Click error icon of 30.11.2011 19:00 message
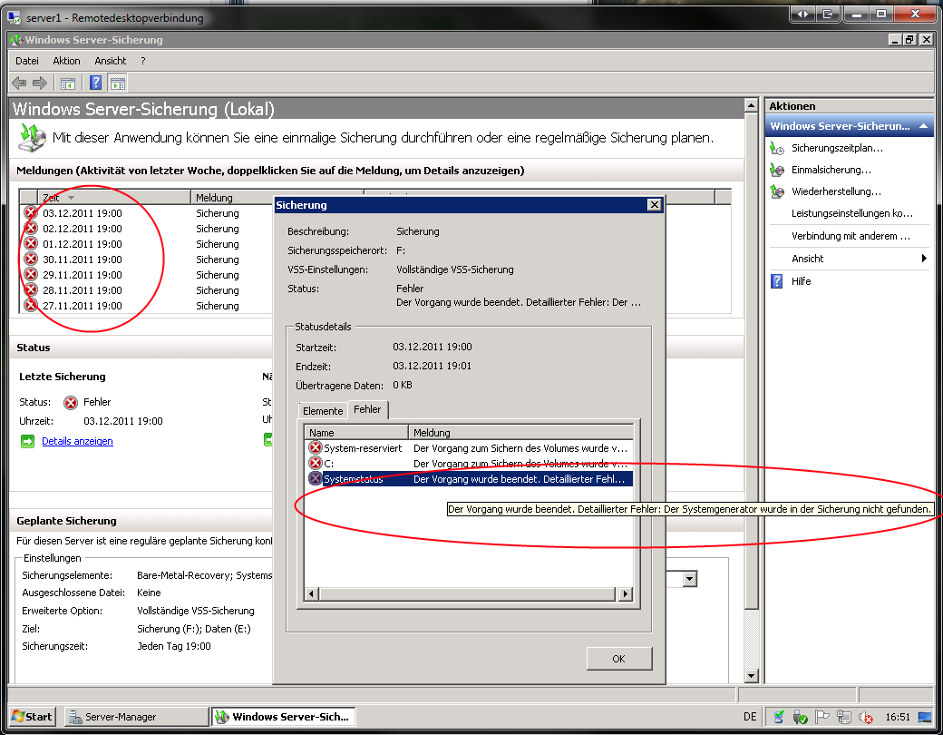 [31, 260]
